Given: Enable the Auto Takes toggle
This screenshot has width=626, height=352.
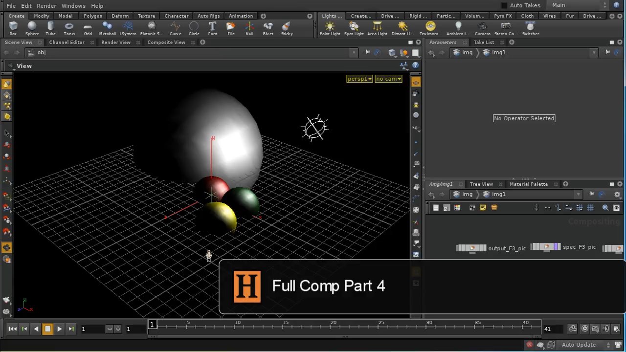Looking at the screenshot, I should (x=504, y=5).
